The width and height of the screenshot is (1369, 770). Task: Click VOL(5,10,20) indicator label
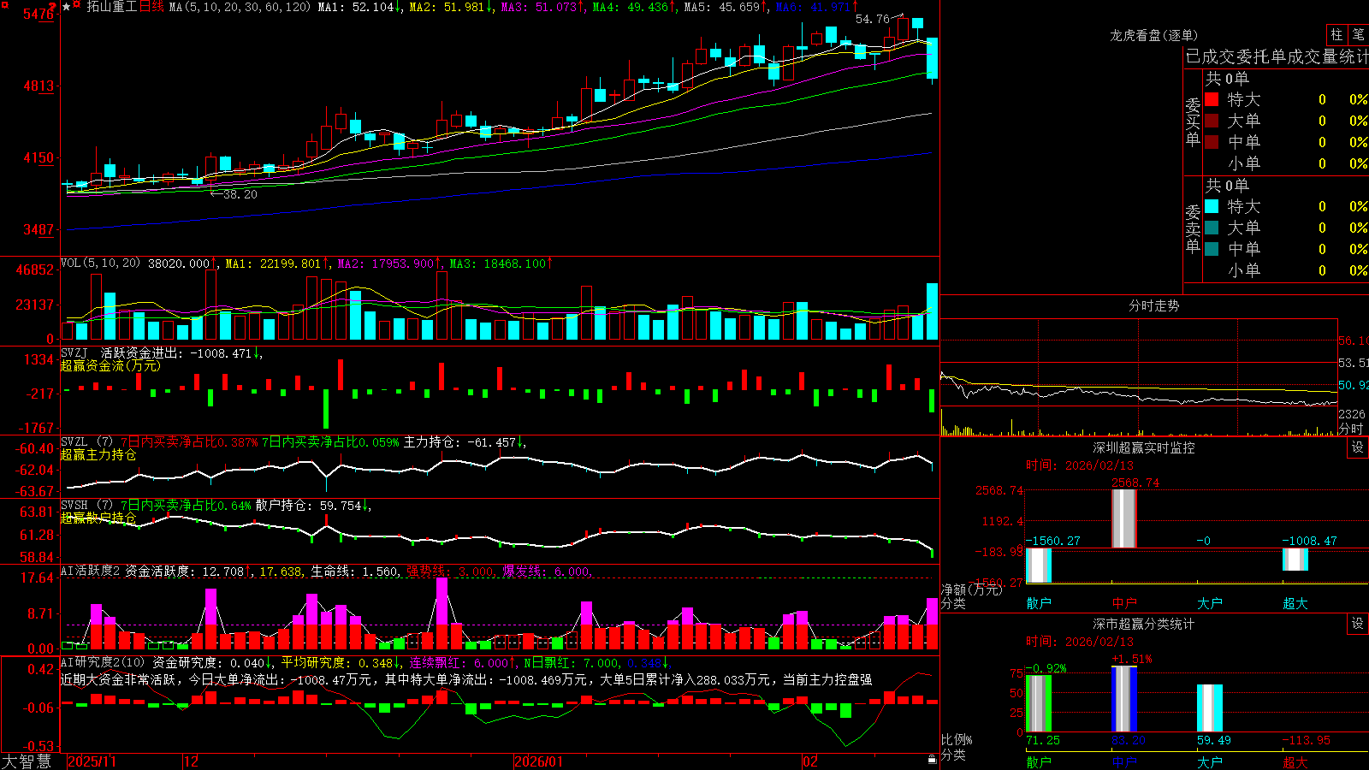(100, 264)
